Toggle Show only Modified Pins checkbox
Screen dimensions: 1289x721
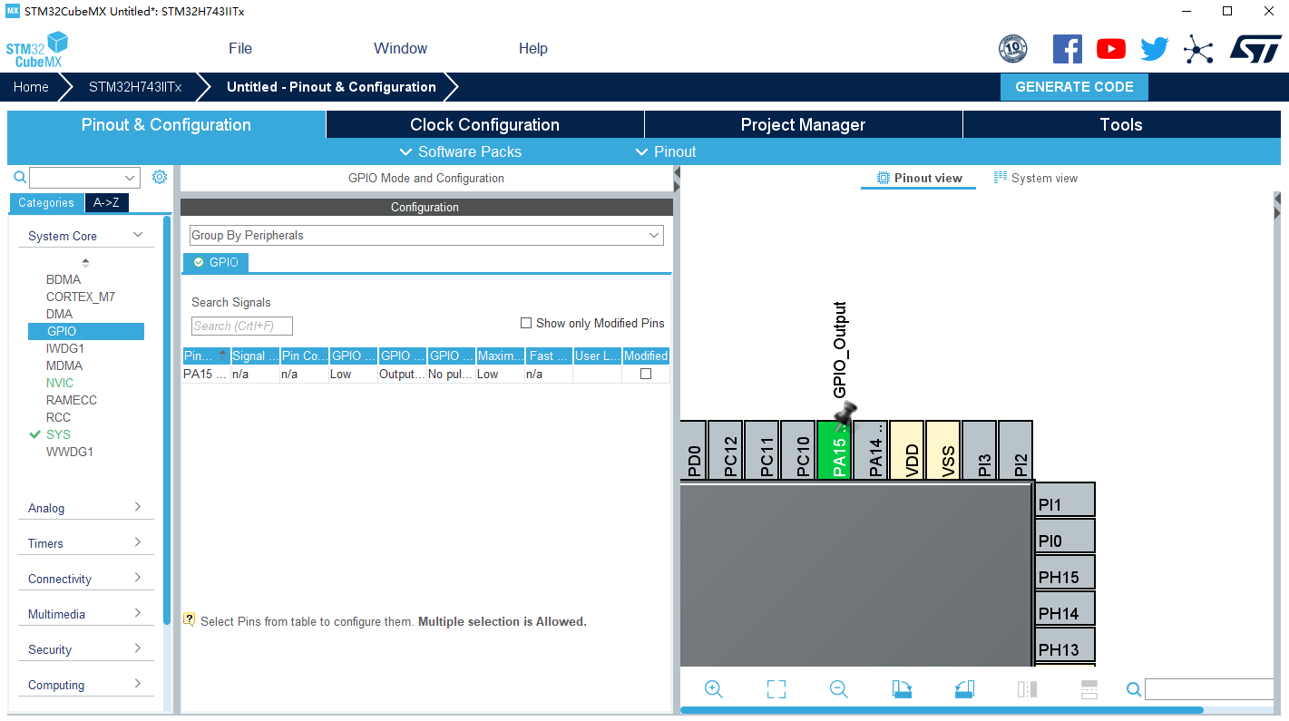526,323
